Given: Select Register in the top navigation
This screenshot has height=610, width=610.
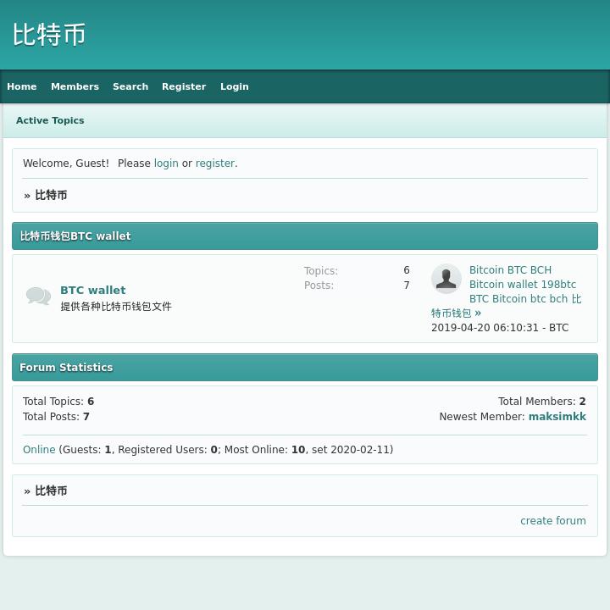Looking at the screenshot, I should click(184, 86).
